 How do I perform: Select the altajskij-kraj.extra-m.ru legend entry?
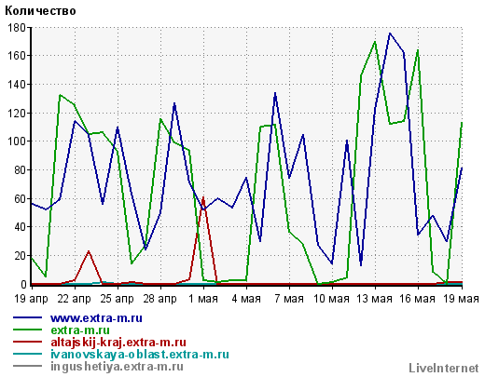tap(118, 343)
